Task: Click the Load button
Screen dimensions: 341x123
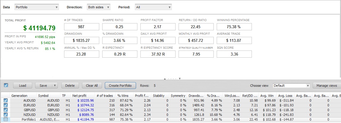Action: point(23,86)
